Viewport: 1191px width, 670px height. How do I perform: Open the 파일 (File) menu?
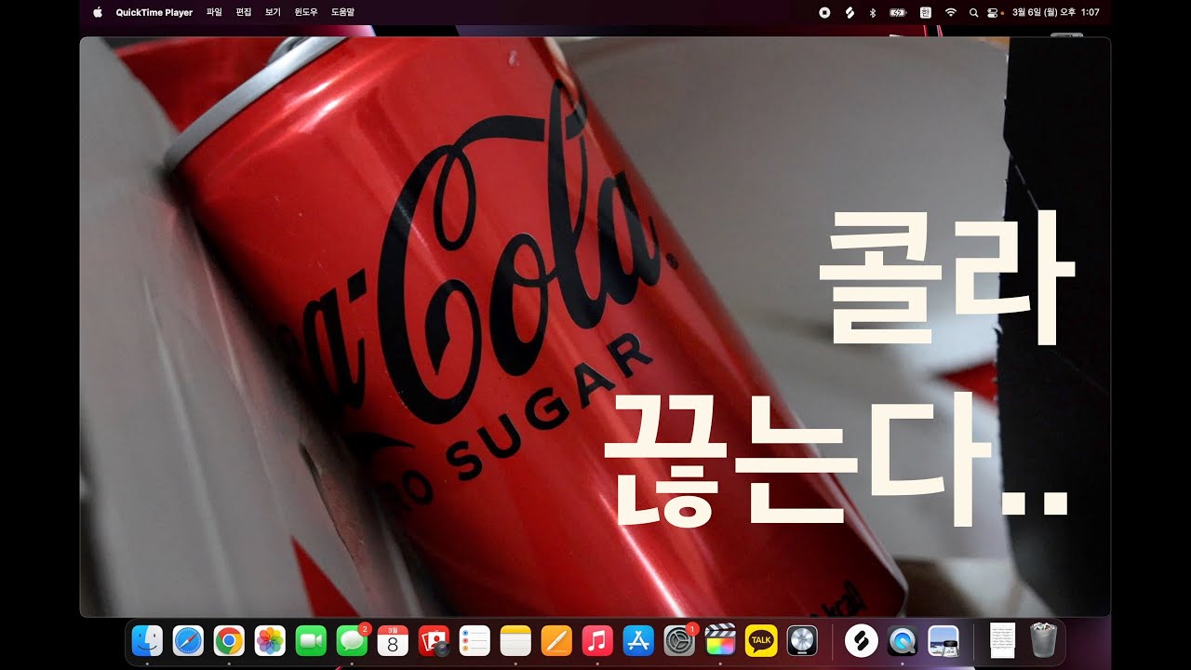point(214,13)
